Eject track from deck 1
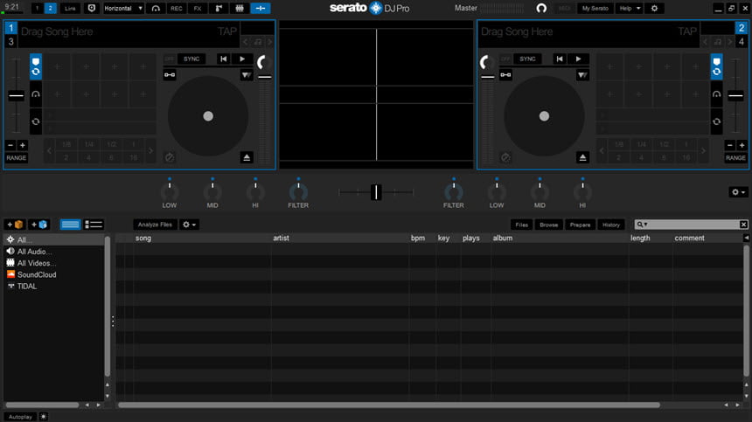Viewport: 752px width, 422px height. coord(247,157)
